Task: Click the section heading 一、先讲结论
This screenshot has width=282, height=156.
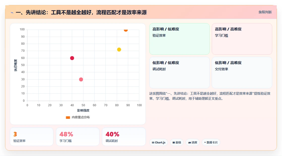Action: pos(81,12)
